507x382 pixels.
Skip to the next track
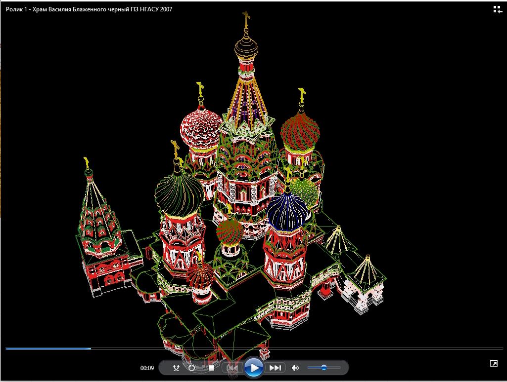(x=275, y=368)
